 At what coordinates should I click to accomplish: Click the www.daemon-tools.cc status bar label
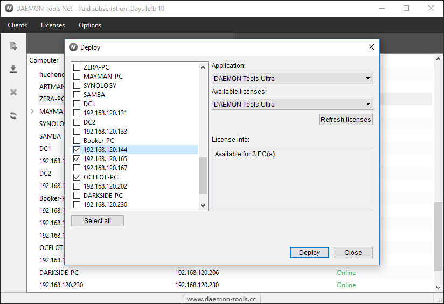[221, 299]
